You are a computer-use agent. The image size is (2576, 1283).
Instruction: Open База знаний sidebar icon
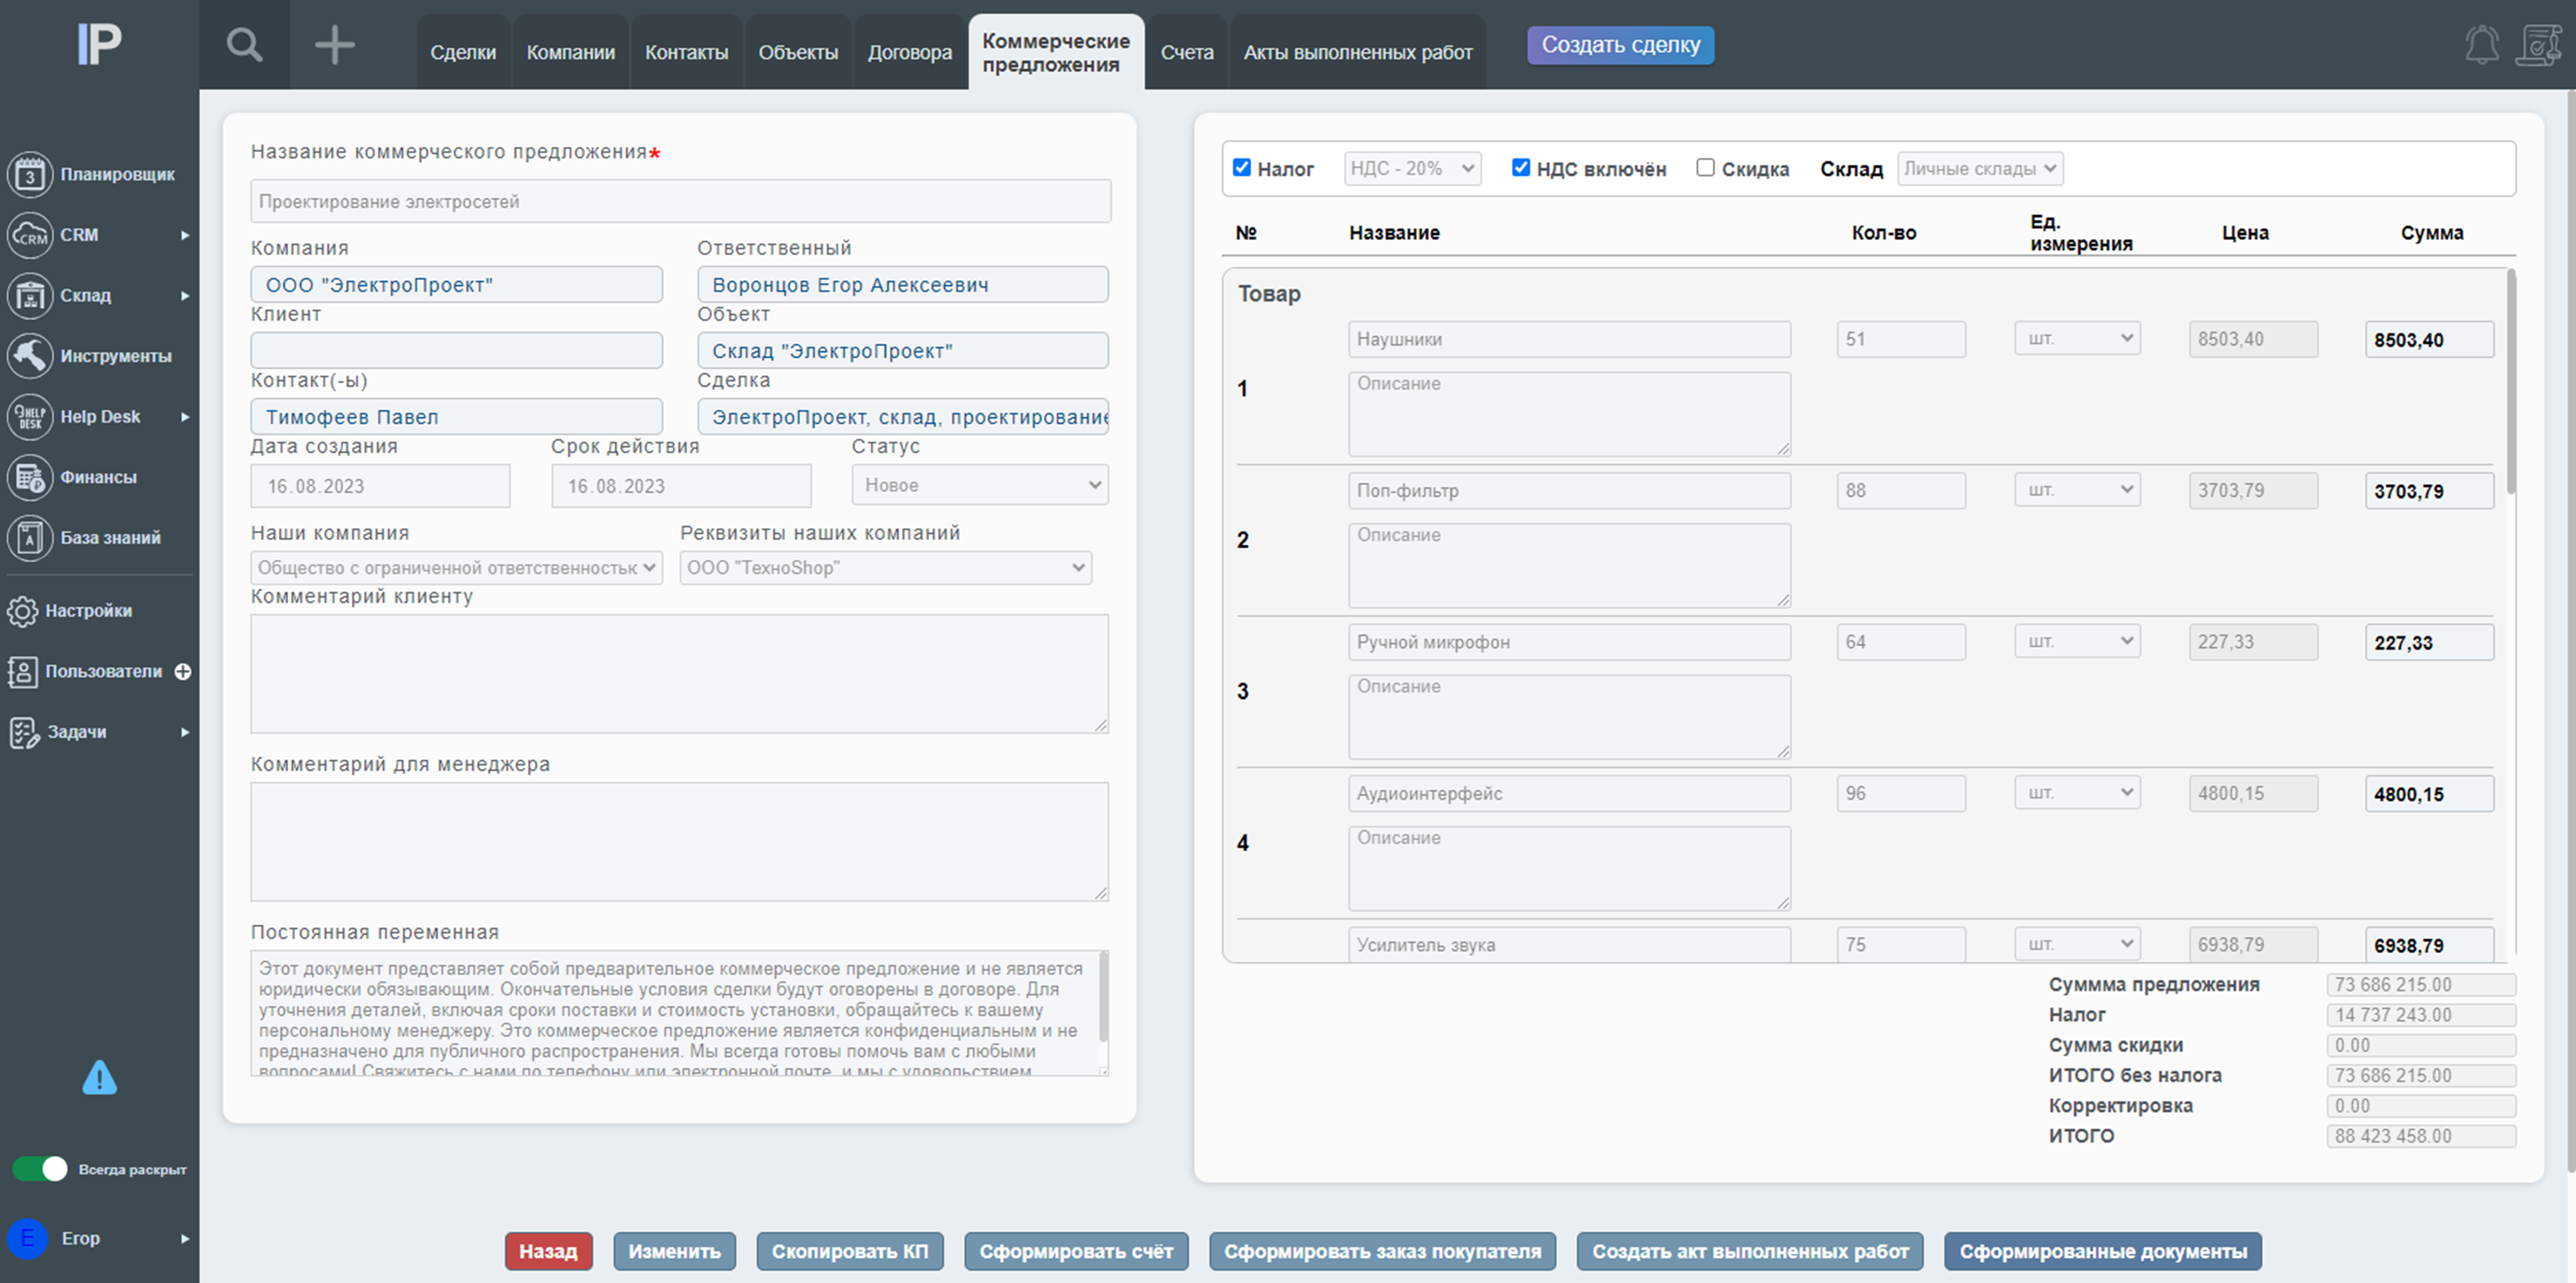pyautogui.click(x=30, y=538)
